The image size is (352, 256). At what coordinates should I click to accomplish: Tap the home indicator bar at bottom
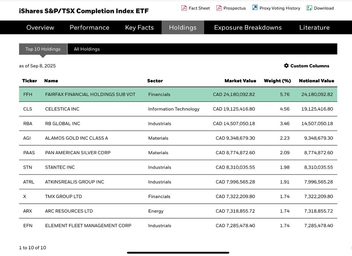tap(178, 252)
